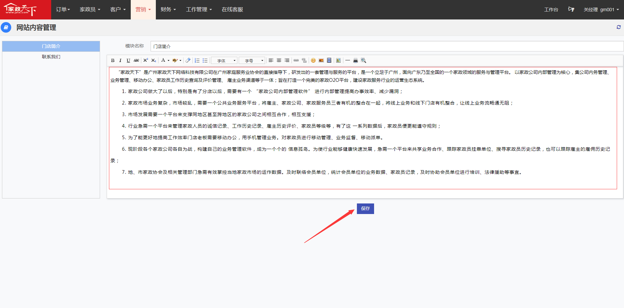624x308 pixels.
Task: Select 联系我们 in the sidebar
Action: click(51, 57)
